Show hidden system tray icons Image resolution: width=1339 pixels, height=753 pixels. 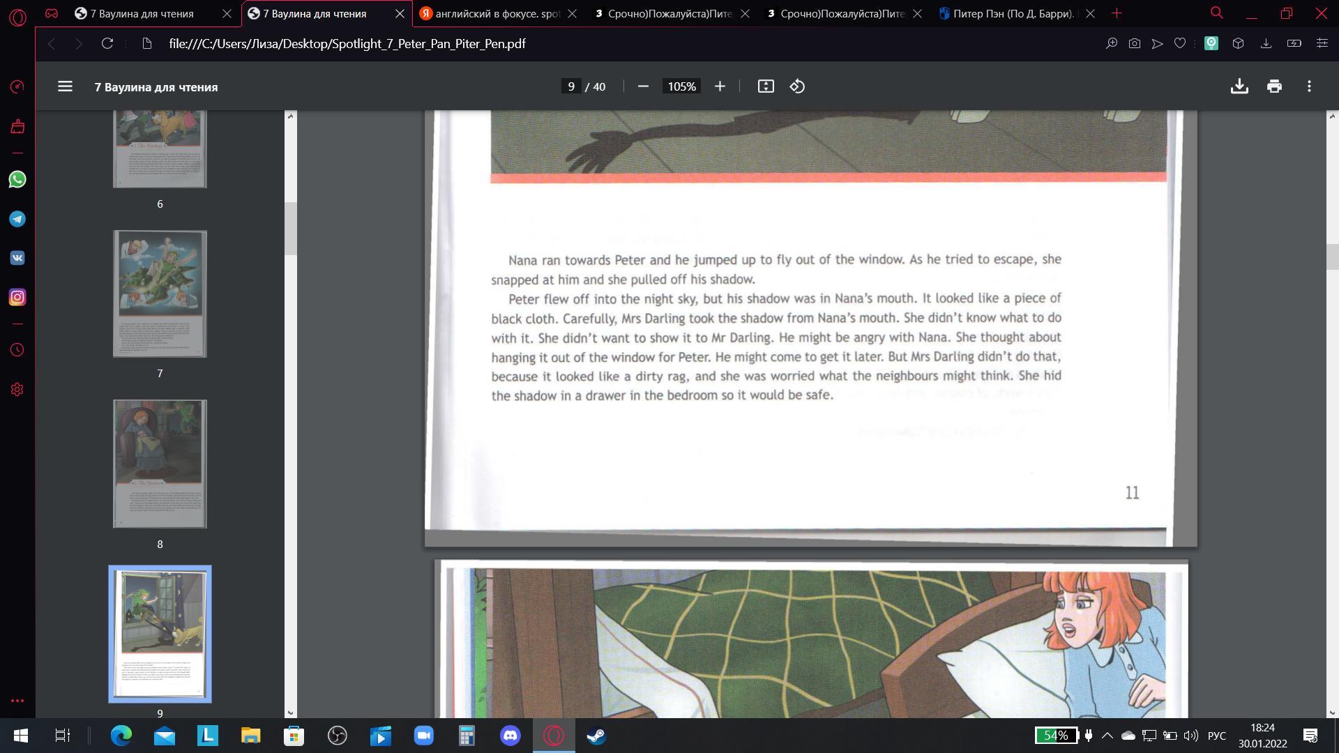tap(1107, 736)
